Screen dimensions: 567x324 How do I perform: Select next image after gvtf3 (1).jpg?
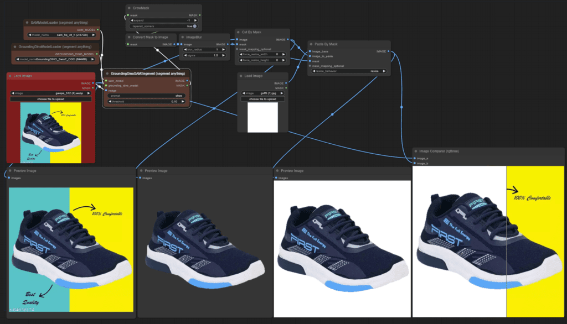point(282,93)
